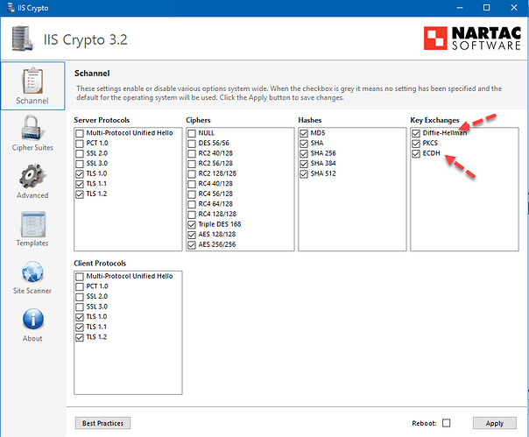Toggle SHA 256 hash
The width and height of the screenshot is (529, 437).
click(x=304, y=153)
